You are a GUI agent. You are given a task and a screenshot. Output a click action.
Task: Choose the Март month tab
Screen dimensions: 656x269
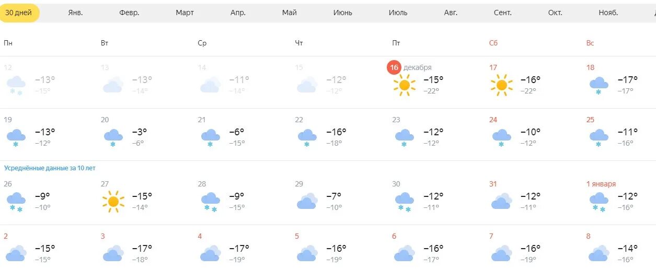[x=185, y=13]
